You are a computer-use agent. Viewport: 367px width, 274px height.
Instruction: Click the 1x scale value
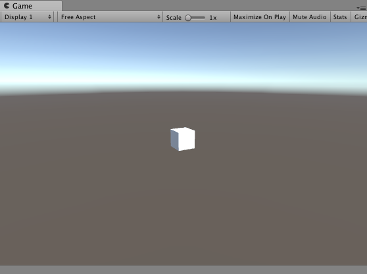(x=212, y=18)
